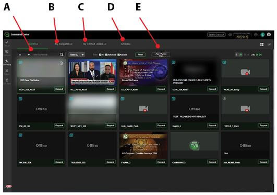Open the House of Representatives thumbnail
This screenshot has height=195, width=277.
pyautogui.click(x=143, y=73)
